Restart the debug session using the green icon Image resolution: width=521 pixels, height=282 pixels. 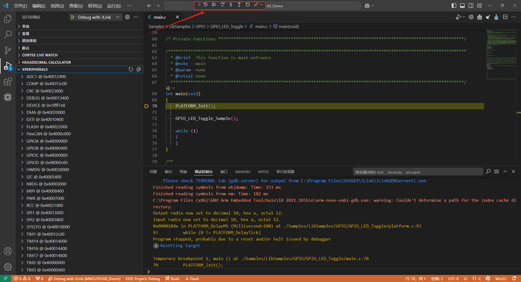248,5
